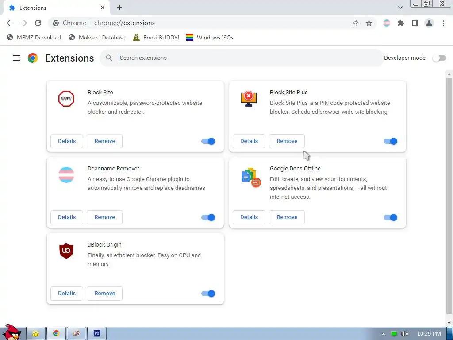This screenshot has height=340, width=453.
Task: Open the Extensions main menu hamburger
Action: pyautogui.click(x=16, y=58)
